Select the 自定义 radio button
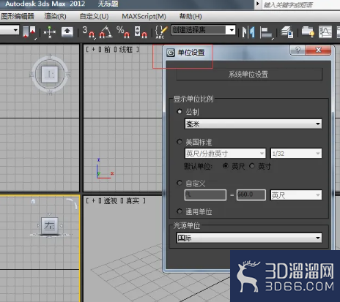 coord(180,183)
